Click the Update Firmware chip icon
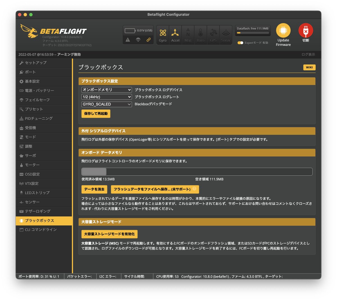337x300 pixels. pos(283,30)
